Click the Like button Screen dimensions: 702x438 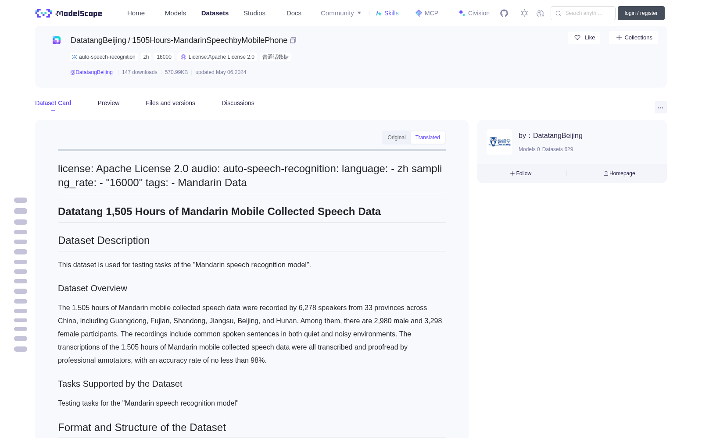pyautogui.click(x=584, y=38)
